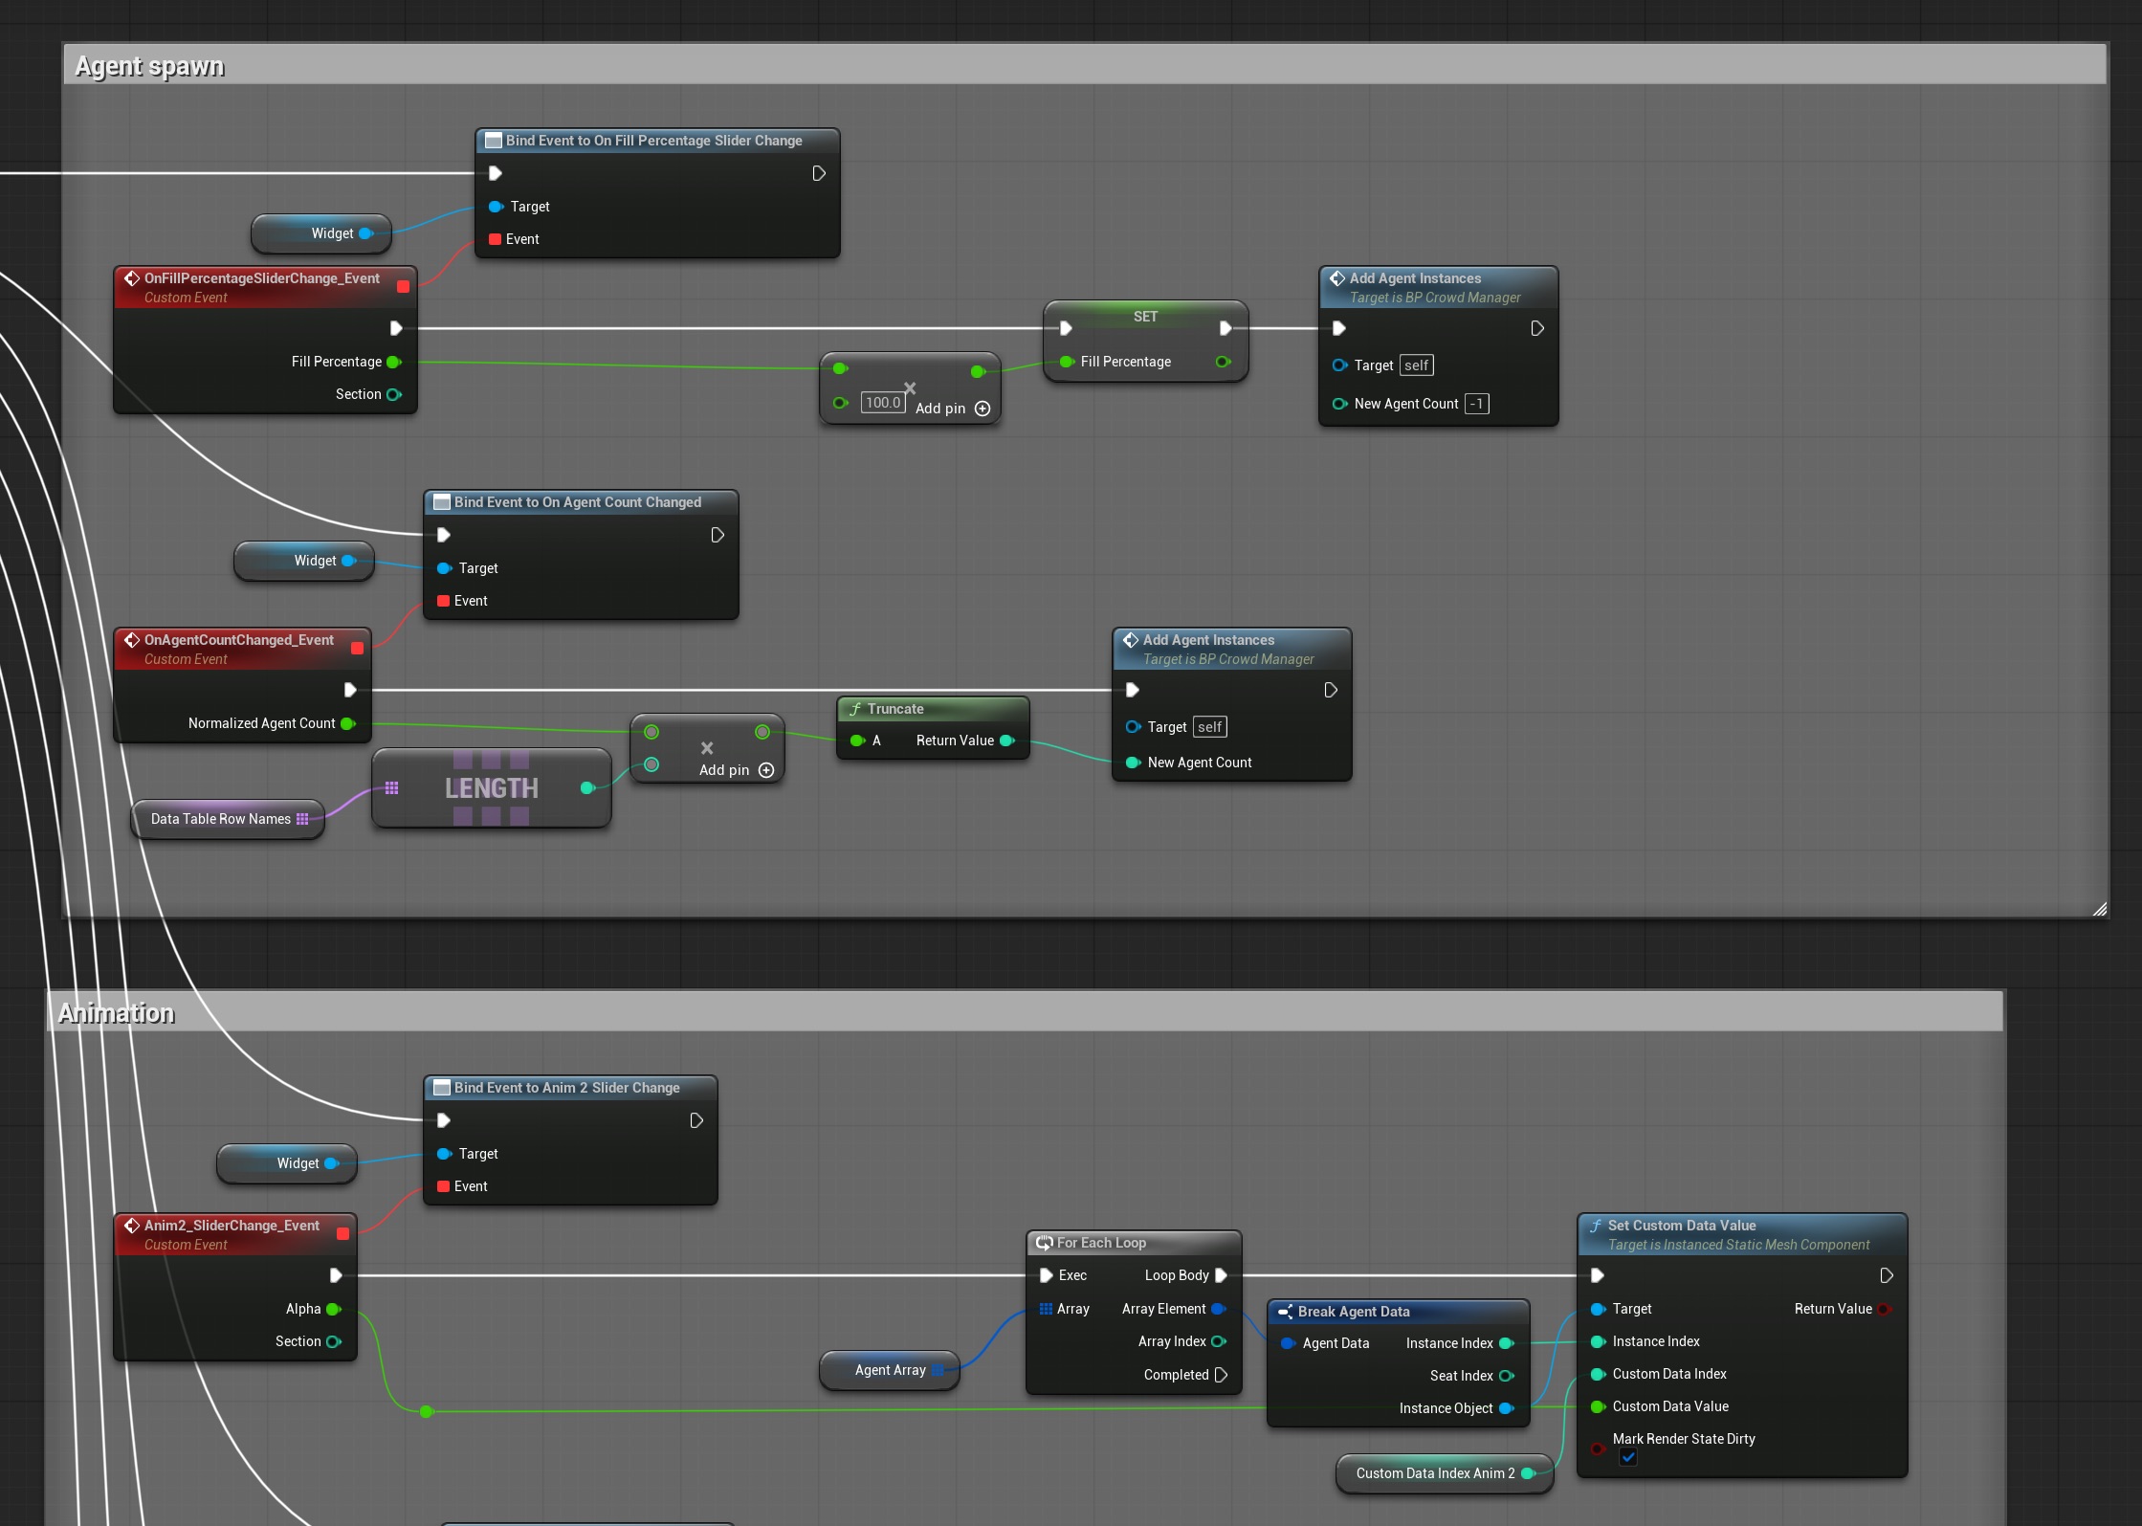Click the Data Table Row Names variable node
The width and height of the screenshot is (2142, 1526).
[x=228, y=819]
